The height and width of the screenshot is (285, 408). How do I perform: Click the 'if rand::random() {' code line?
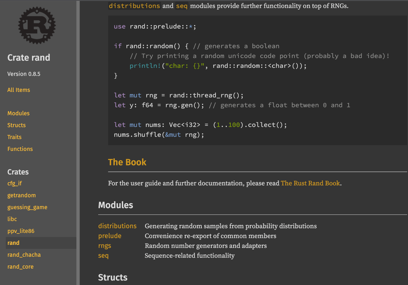pos(197,46)
